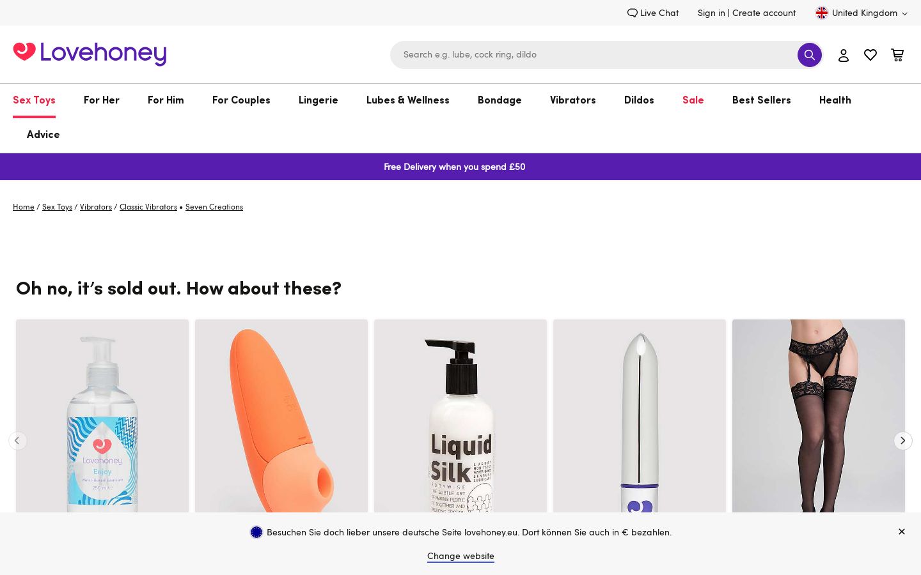Open the Lubes & Wellness menu
The image size is (921, 575).
tap(408, 100)
